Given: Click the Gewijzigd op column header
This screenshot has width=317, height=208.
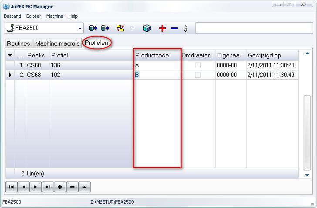Looking at the screenshot, I should pyautogui.click(x=272, y=56).
